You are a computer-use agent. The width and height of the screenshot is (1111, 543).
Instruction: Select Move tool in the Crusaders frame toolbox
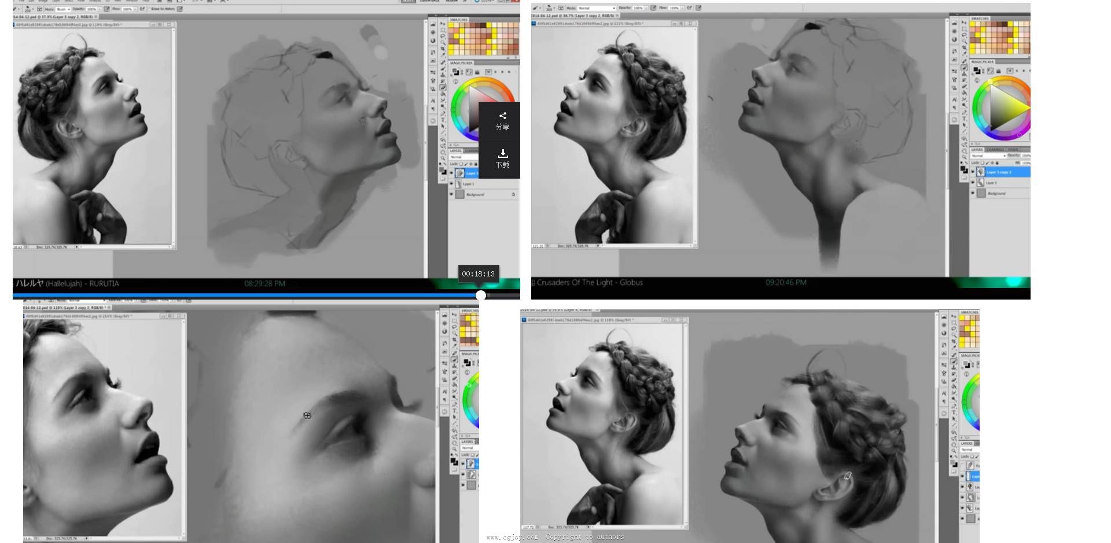point(964,23)
